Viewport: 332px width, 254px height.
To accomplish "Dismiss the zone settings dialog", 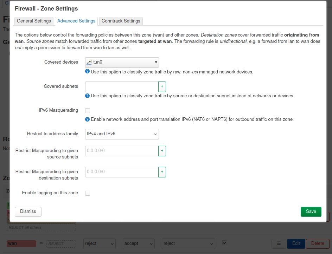I will click(28, 212).
